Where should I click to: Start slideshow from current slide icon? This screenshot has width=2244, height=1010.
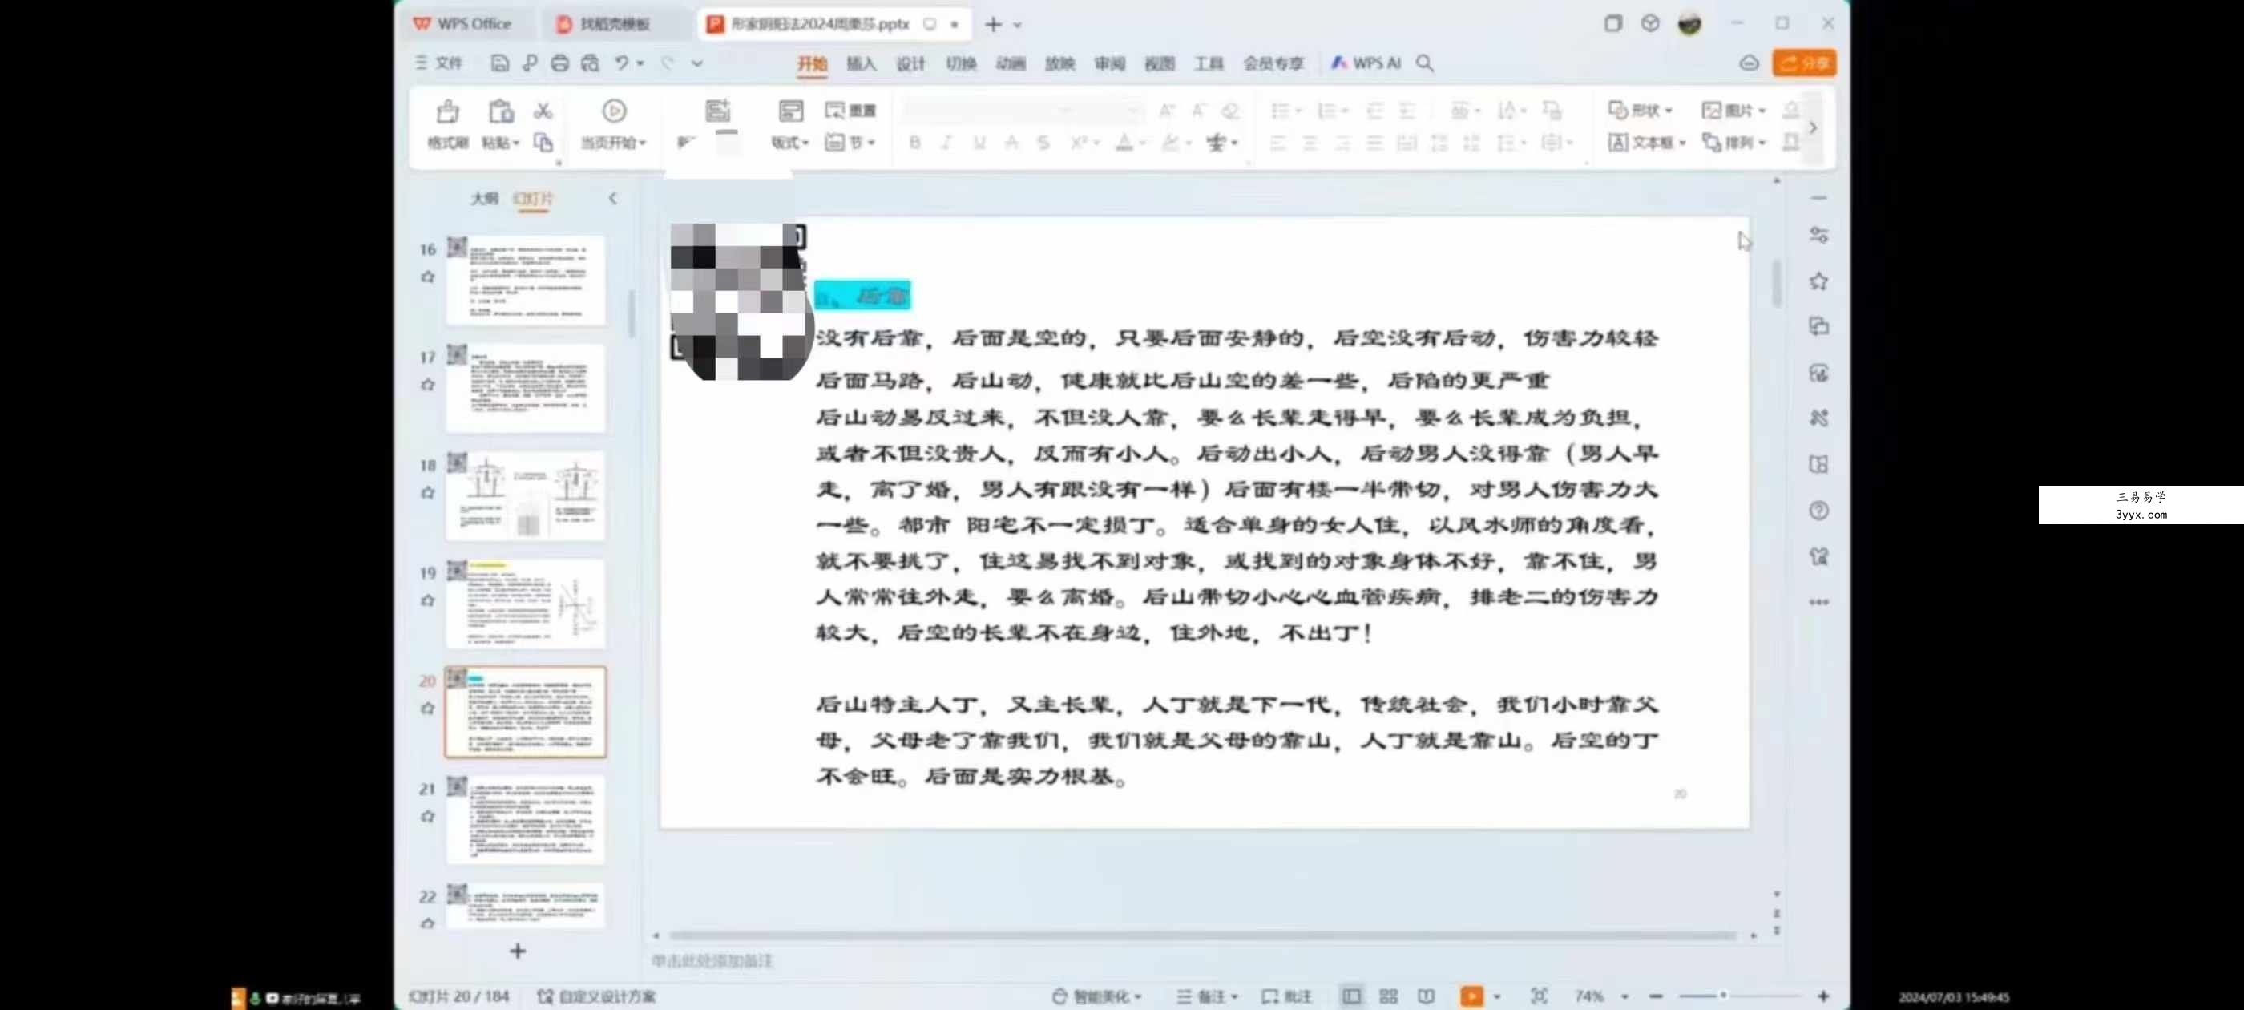(613, 111)
